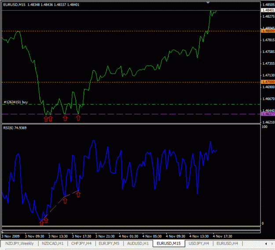Select the CHFJPY,H4 chart tab

(x=81, y=243)
